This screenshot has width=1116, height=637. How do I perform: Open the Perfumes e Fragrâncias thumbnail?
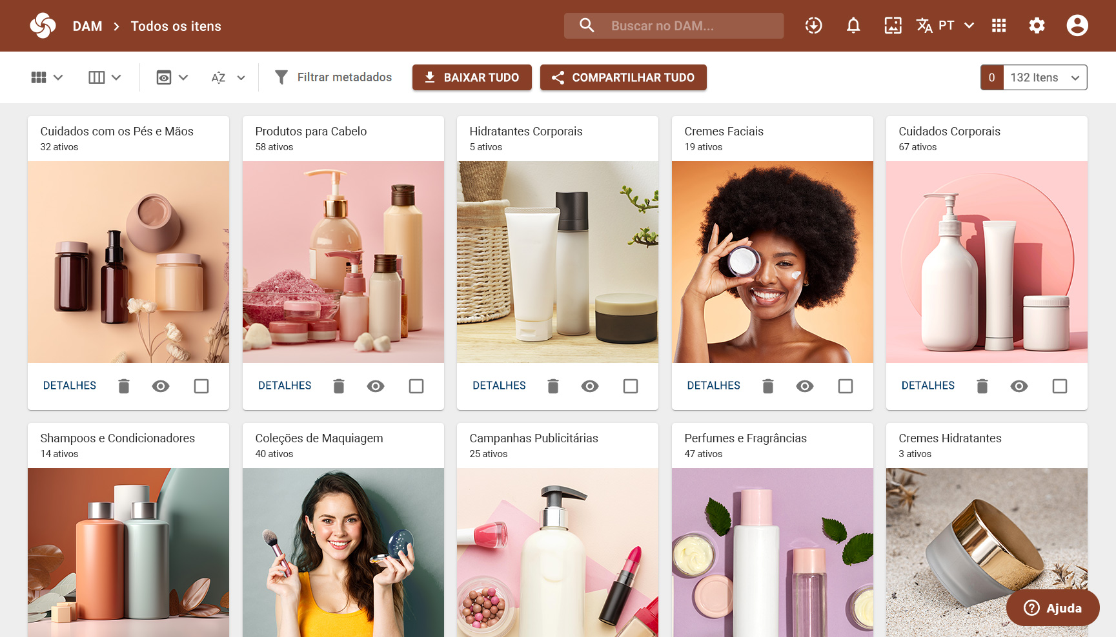pos(773,553)
